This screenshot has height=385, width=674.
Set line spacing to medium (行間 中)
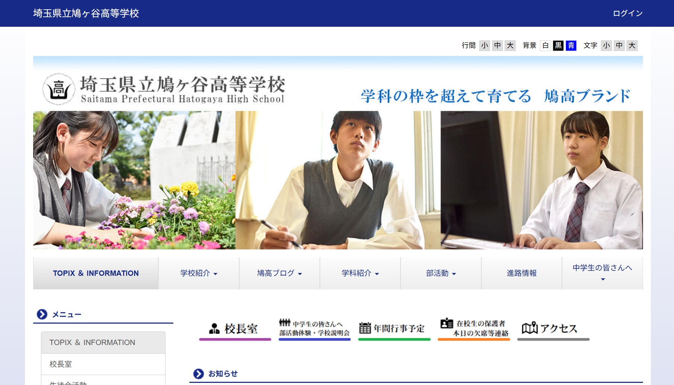tap(497, 45)
